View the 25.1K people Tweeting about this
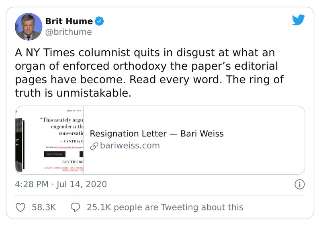The height and width of the screenshot is (227, 321). 165,207
